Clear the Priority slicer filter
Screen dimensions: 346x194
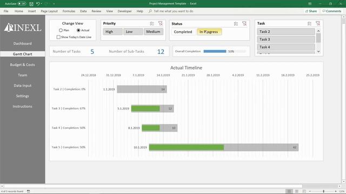point(161,23)
